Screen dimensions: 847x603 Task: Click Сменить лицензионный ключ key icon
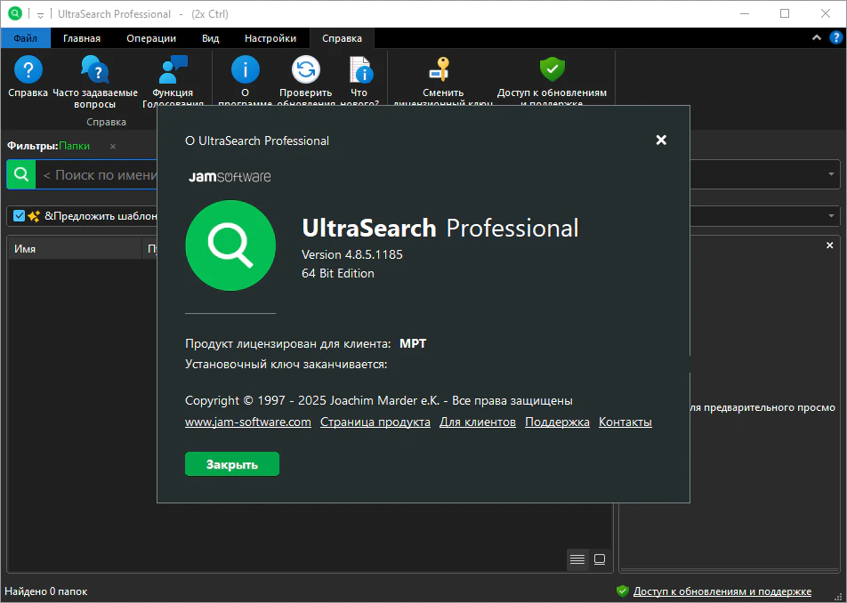[443, 69]
